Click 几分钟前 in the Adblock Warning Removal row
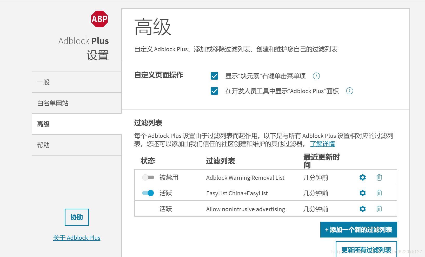 [x=316, y=178]
